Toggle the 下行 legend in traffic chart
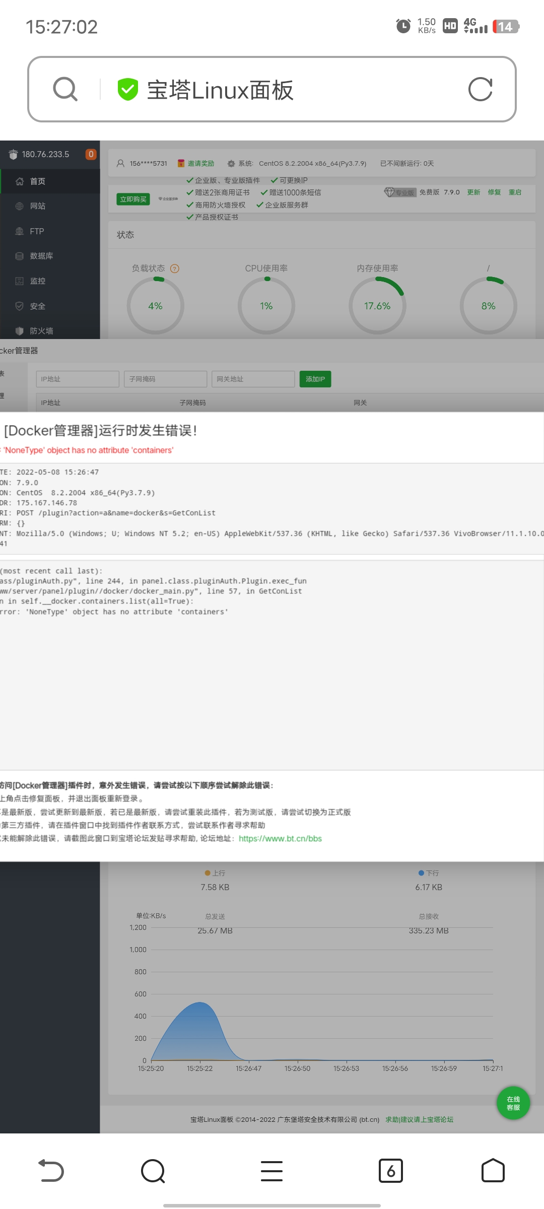544x1209 pixels. point(429,873)
